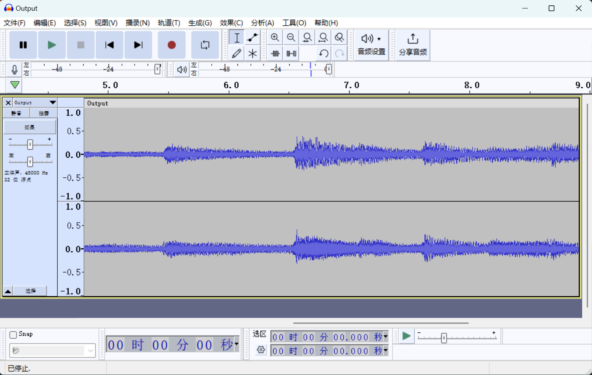Click the Undo arrow icon

323,53
